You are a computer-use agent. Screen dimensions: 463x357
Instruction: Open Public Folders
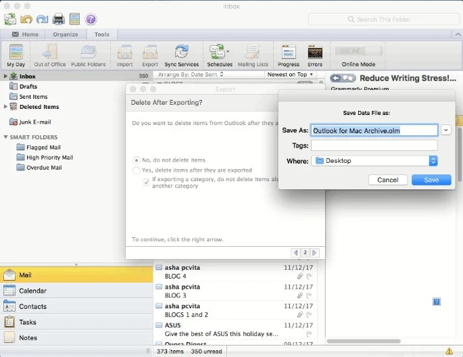(x=89, y=55)
